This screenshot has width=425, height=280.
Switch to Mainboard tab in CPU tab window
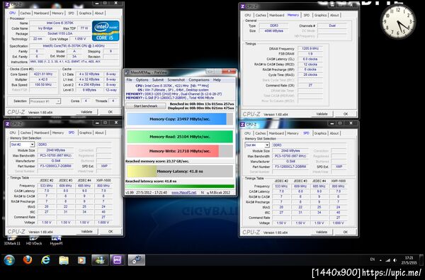coord(41,13)
